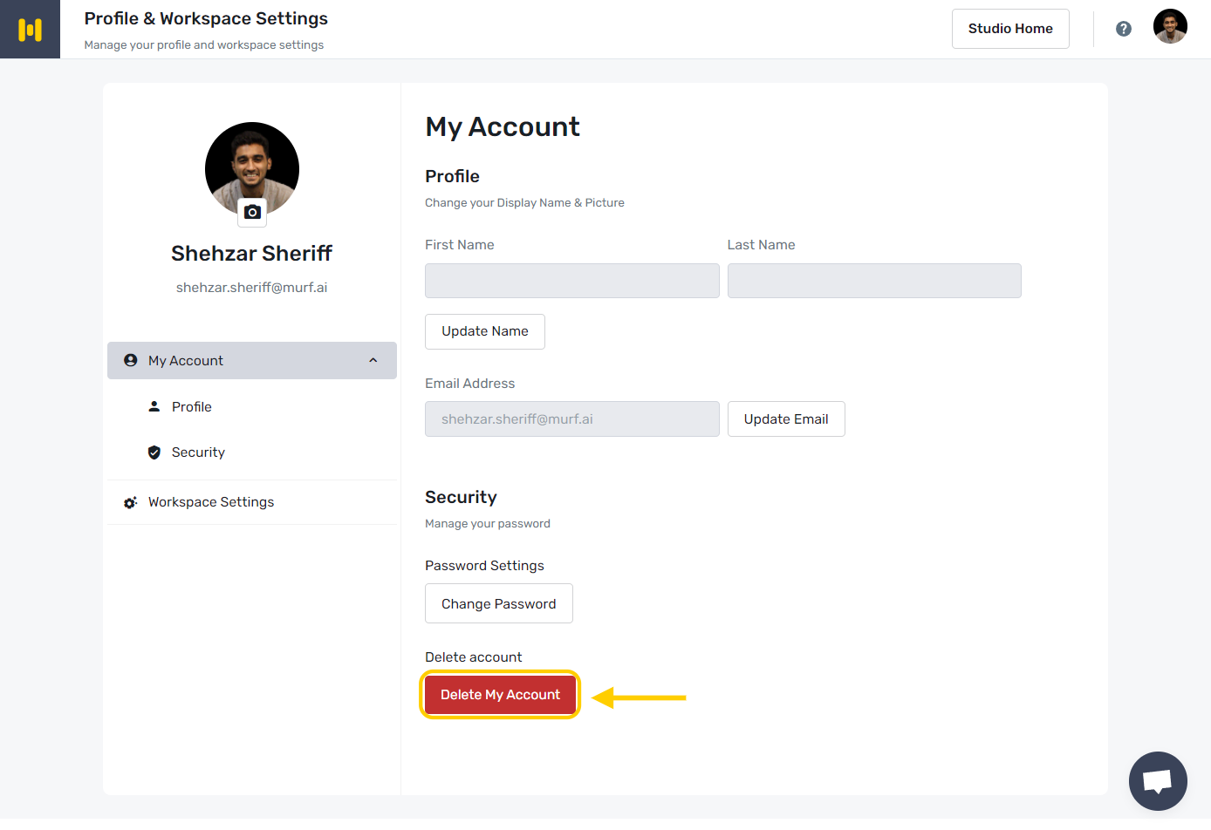Click the large profile photo in the sidebar
The height and width of the screenshot is (830, 1211).
click(252, 167)
